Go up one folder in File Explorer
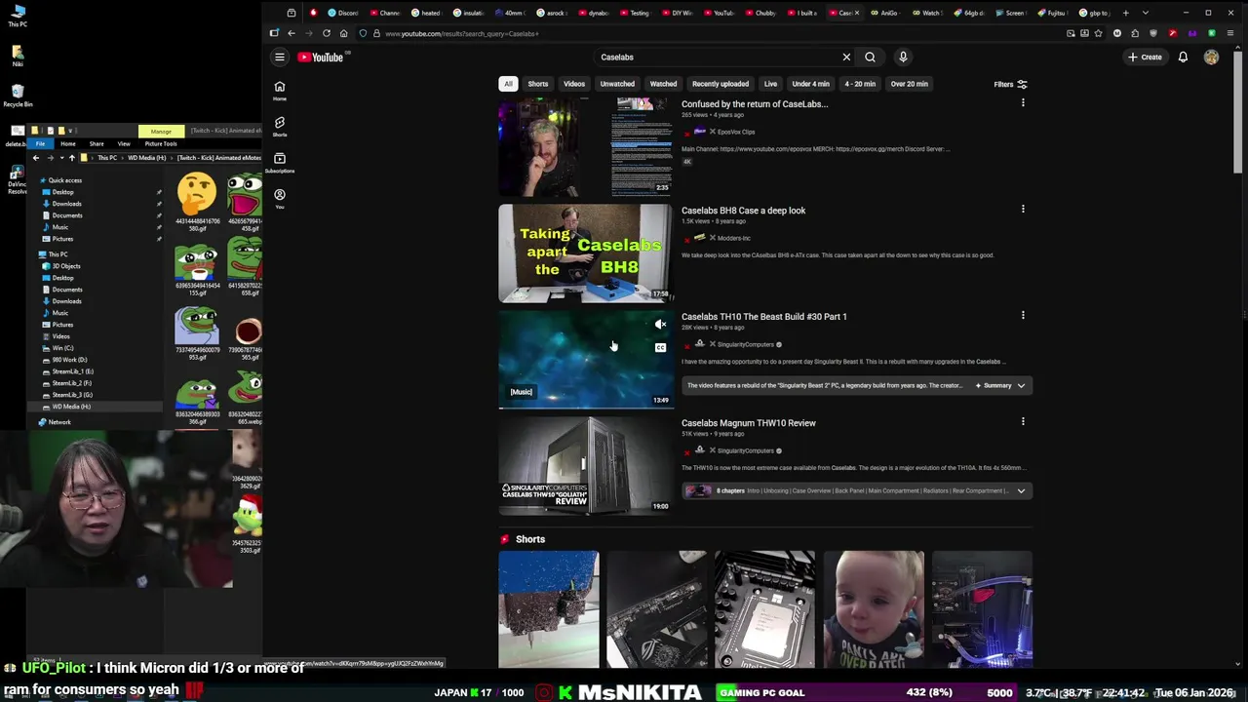Screen dimensions: 1248x702 click(71, 157)
